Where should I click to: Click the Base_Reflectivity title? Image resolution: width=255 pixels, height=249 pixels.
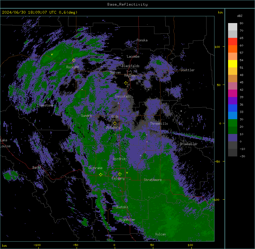click(127, 4)
